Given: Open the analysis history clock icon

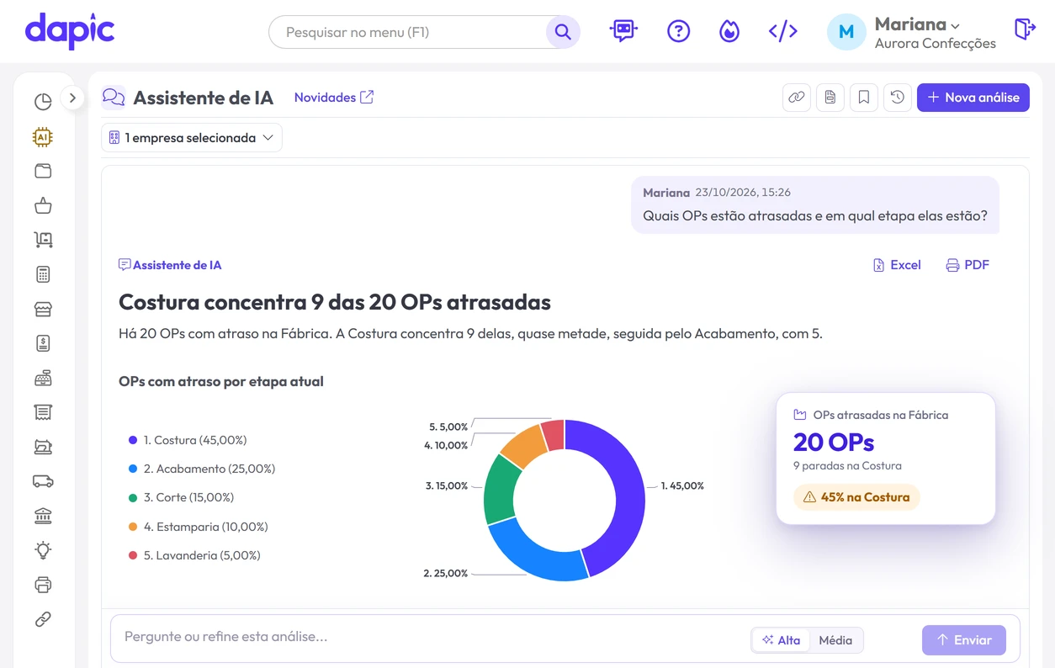Looking at the screenshot, I should coord(898,98).
